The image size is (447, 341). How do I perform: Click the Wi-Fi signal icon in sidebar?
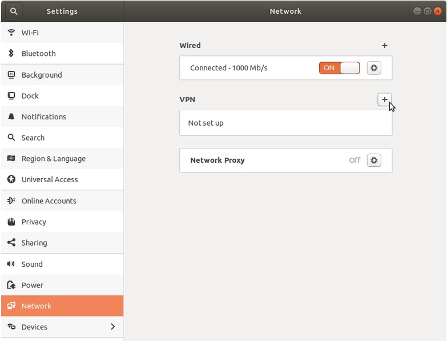(x=11, y=33)
